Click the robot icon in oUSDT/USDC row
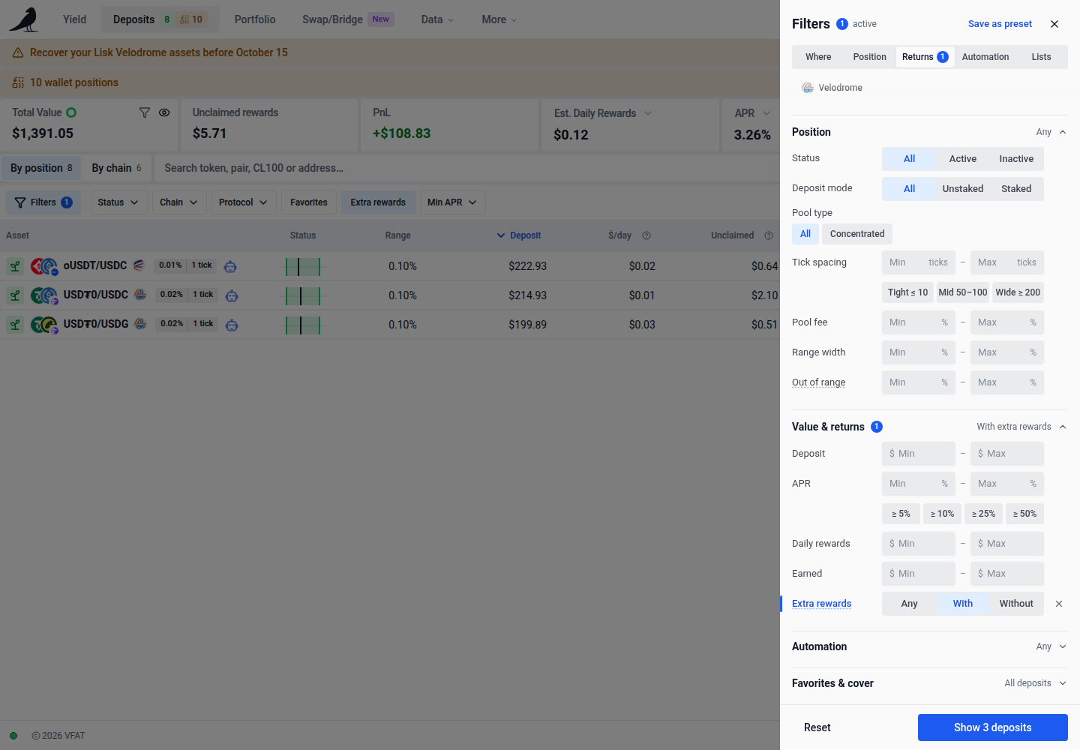Viewport: 1080px width, 750px height. pos(230,266)
